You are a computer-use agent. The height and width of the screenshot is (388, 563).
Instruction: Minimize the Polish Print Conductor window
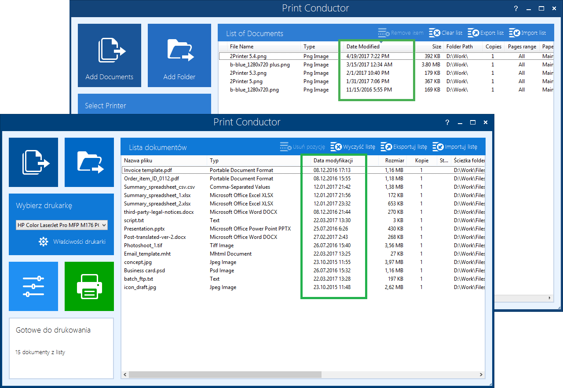460,122
